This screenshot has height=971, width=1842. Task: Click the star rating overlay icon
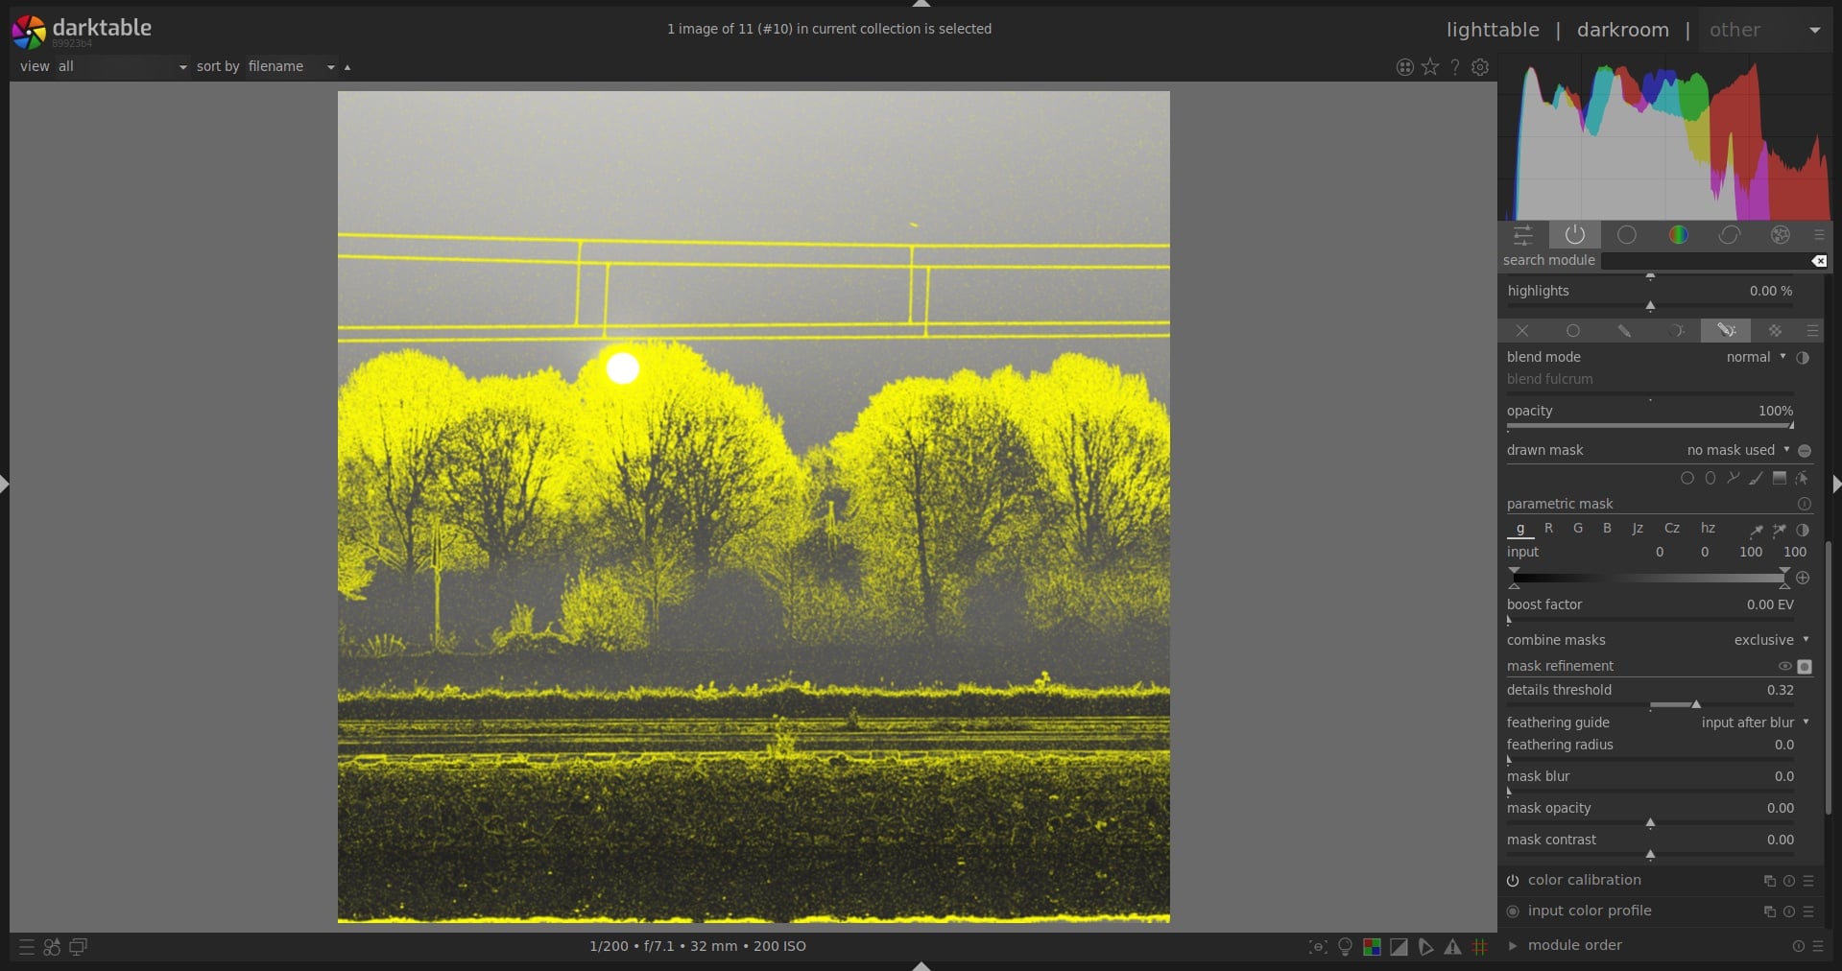coord(1430,67)
